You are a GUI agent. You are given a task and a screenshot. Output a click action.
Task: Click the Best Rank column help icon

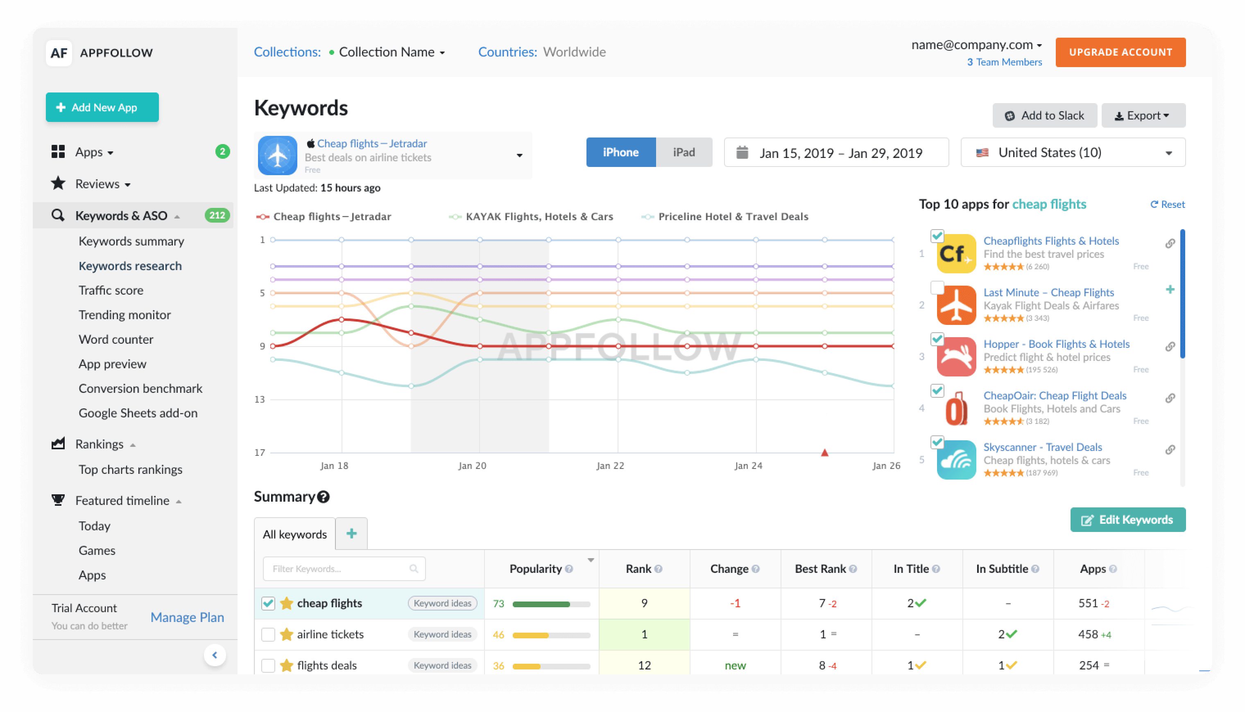[x=853, y=569]
